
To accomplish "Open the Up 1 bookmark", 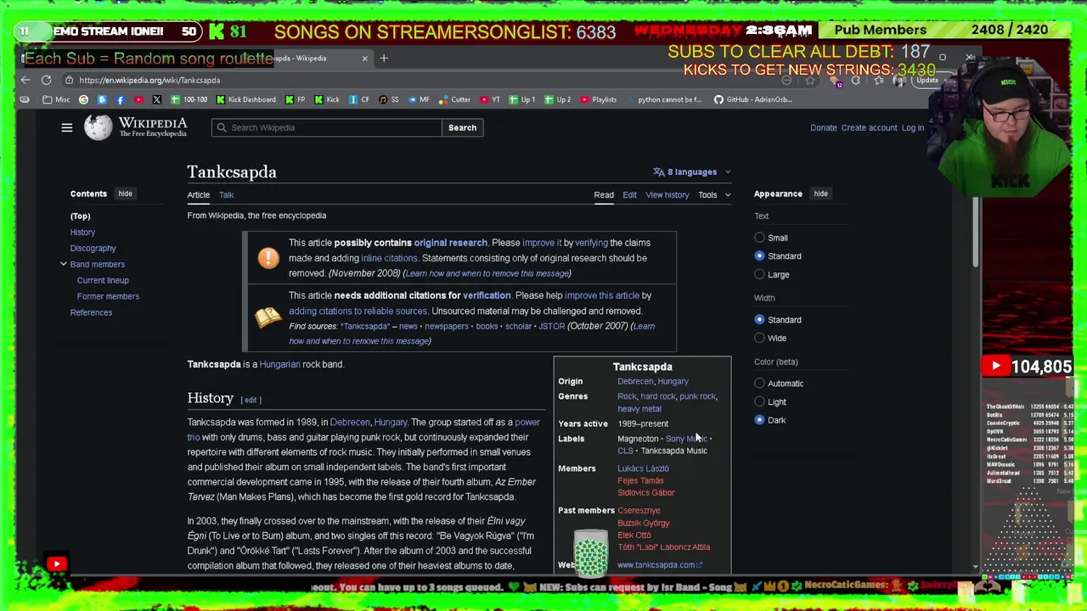I will coord(522,99).
